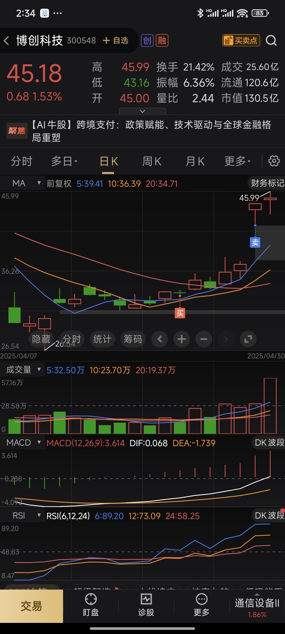This screenshot has width=285, height=634.
Task: Open the 多日 period dropdown
Action: pyautogui.click(x=64, y=161)
